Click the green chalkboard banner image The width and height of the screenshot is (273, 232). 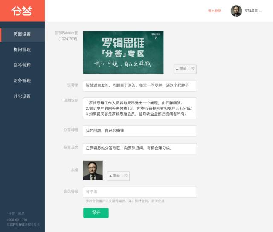[x=123, y=52]
